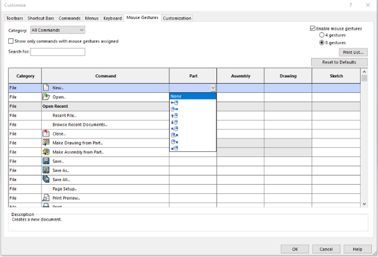Viewport: 378px width, 257px height.
Task: Choose the down-arrow mouse gesture option
Action: coord(174,122)
